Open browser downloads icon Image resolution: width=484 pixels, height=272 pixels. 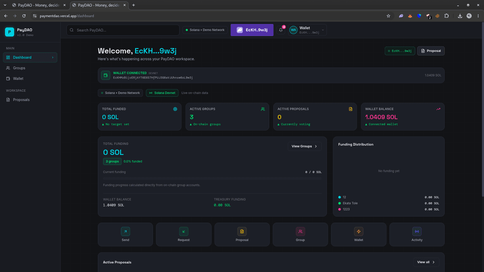coord(460,16)
